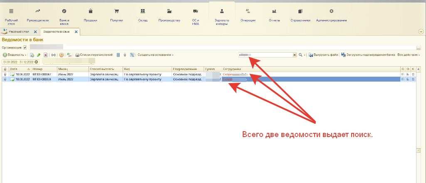This screenshot has width=426, height=183.
Task: Click the magnifier search icon
Action: (x=300, y=55)
